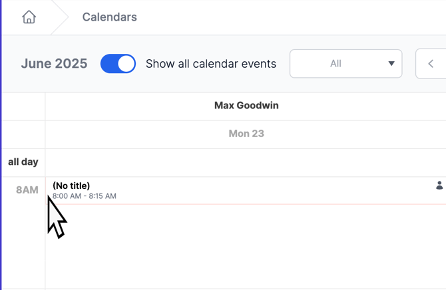Click the Mon 23 date header
Image resolution: width=446 pixels, height=290 pixels.
click(246, 134)
